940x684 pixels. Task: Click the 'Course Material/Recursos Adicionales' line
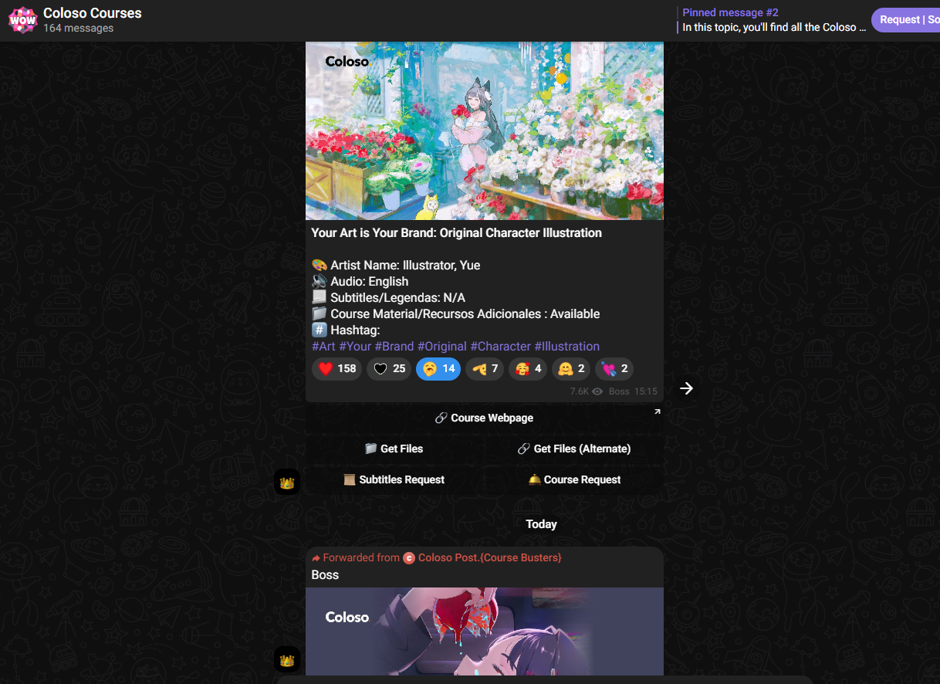point(456,314)
